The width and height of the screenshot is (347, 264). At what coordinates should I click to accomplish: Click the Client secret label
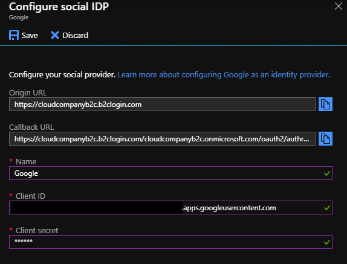(37, 231)
